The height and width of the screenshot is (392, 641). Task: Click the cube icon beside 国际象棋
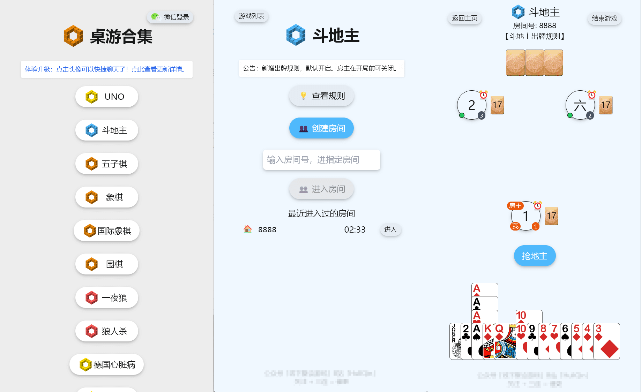pyautogui.click(x=90, y=231)
